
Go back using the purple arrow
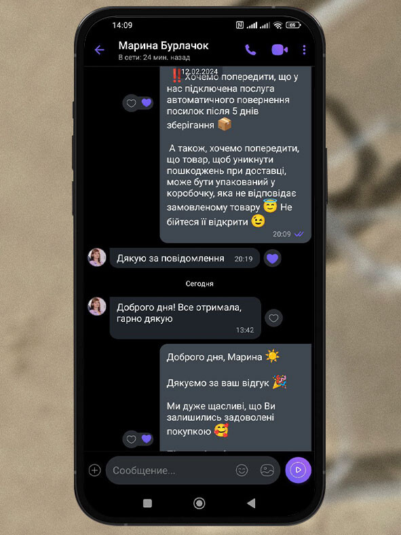pos(99,50)
